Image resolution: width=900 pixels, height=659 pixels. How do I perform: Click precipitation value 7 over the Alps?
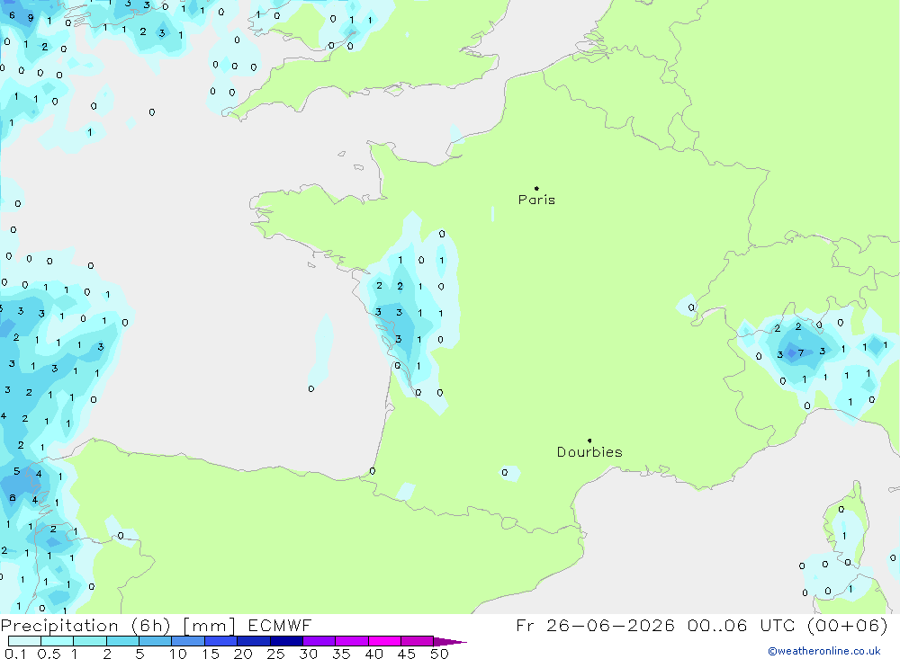coord(801,352)
